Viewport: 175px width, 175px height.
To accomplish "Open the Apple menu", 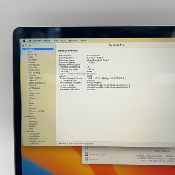I will tap(24, 40).
